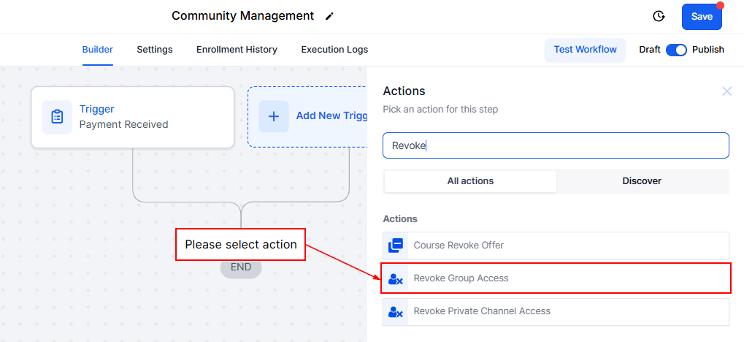Click the Course Revoke Offer icon
This screenshot has width=744, height=342.
[x=396, y=246]
